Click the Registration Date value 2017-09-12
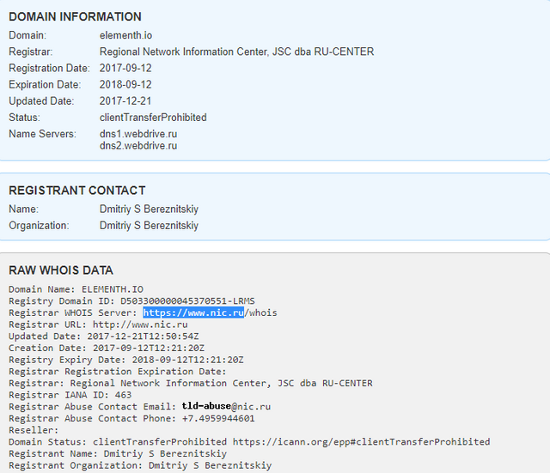550x473 pixels. tap(127, 68)
